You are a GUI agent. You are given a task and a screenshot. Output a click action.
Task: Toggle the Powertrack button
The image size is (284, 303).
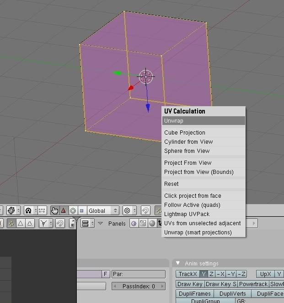tap(253, 284)
